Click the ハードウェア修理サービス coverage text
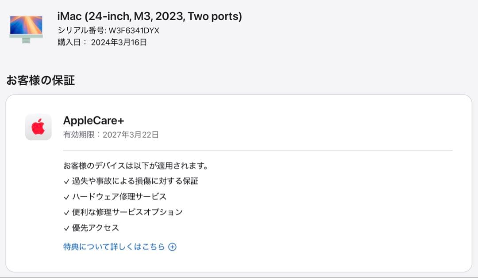Image resolution: width=478 pixels, height=278 pixels. coord(119,196)
